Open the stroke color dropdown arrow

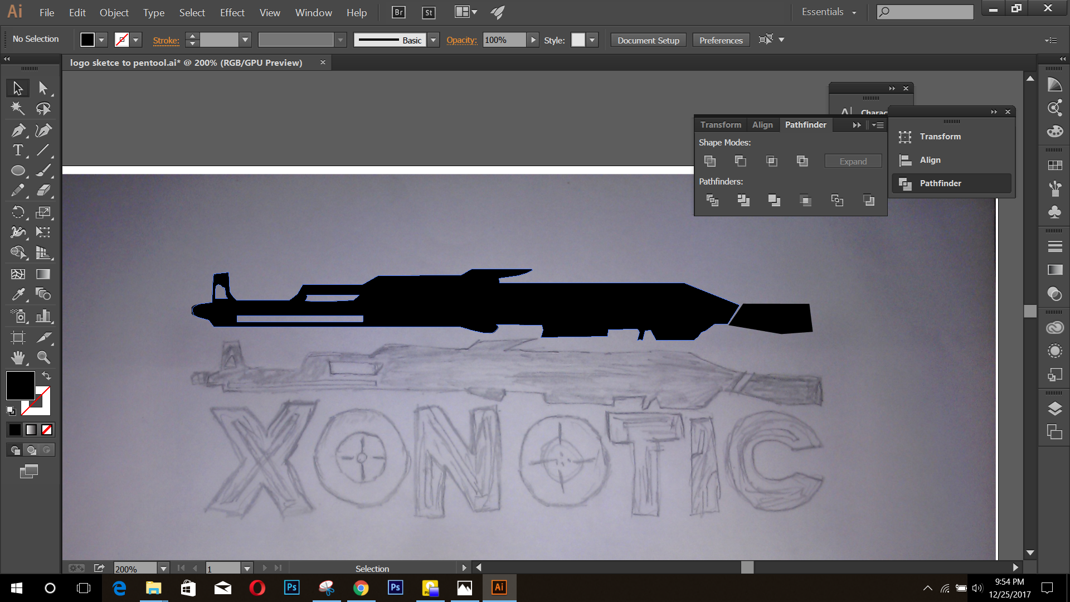pos(135,40)
